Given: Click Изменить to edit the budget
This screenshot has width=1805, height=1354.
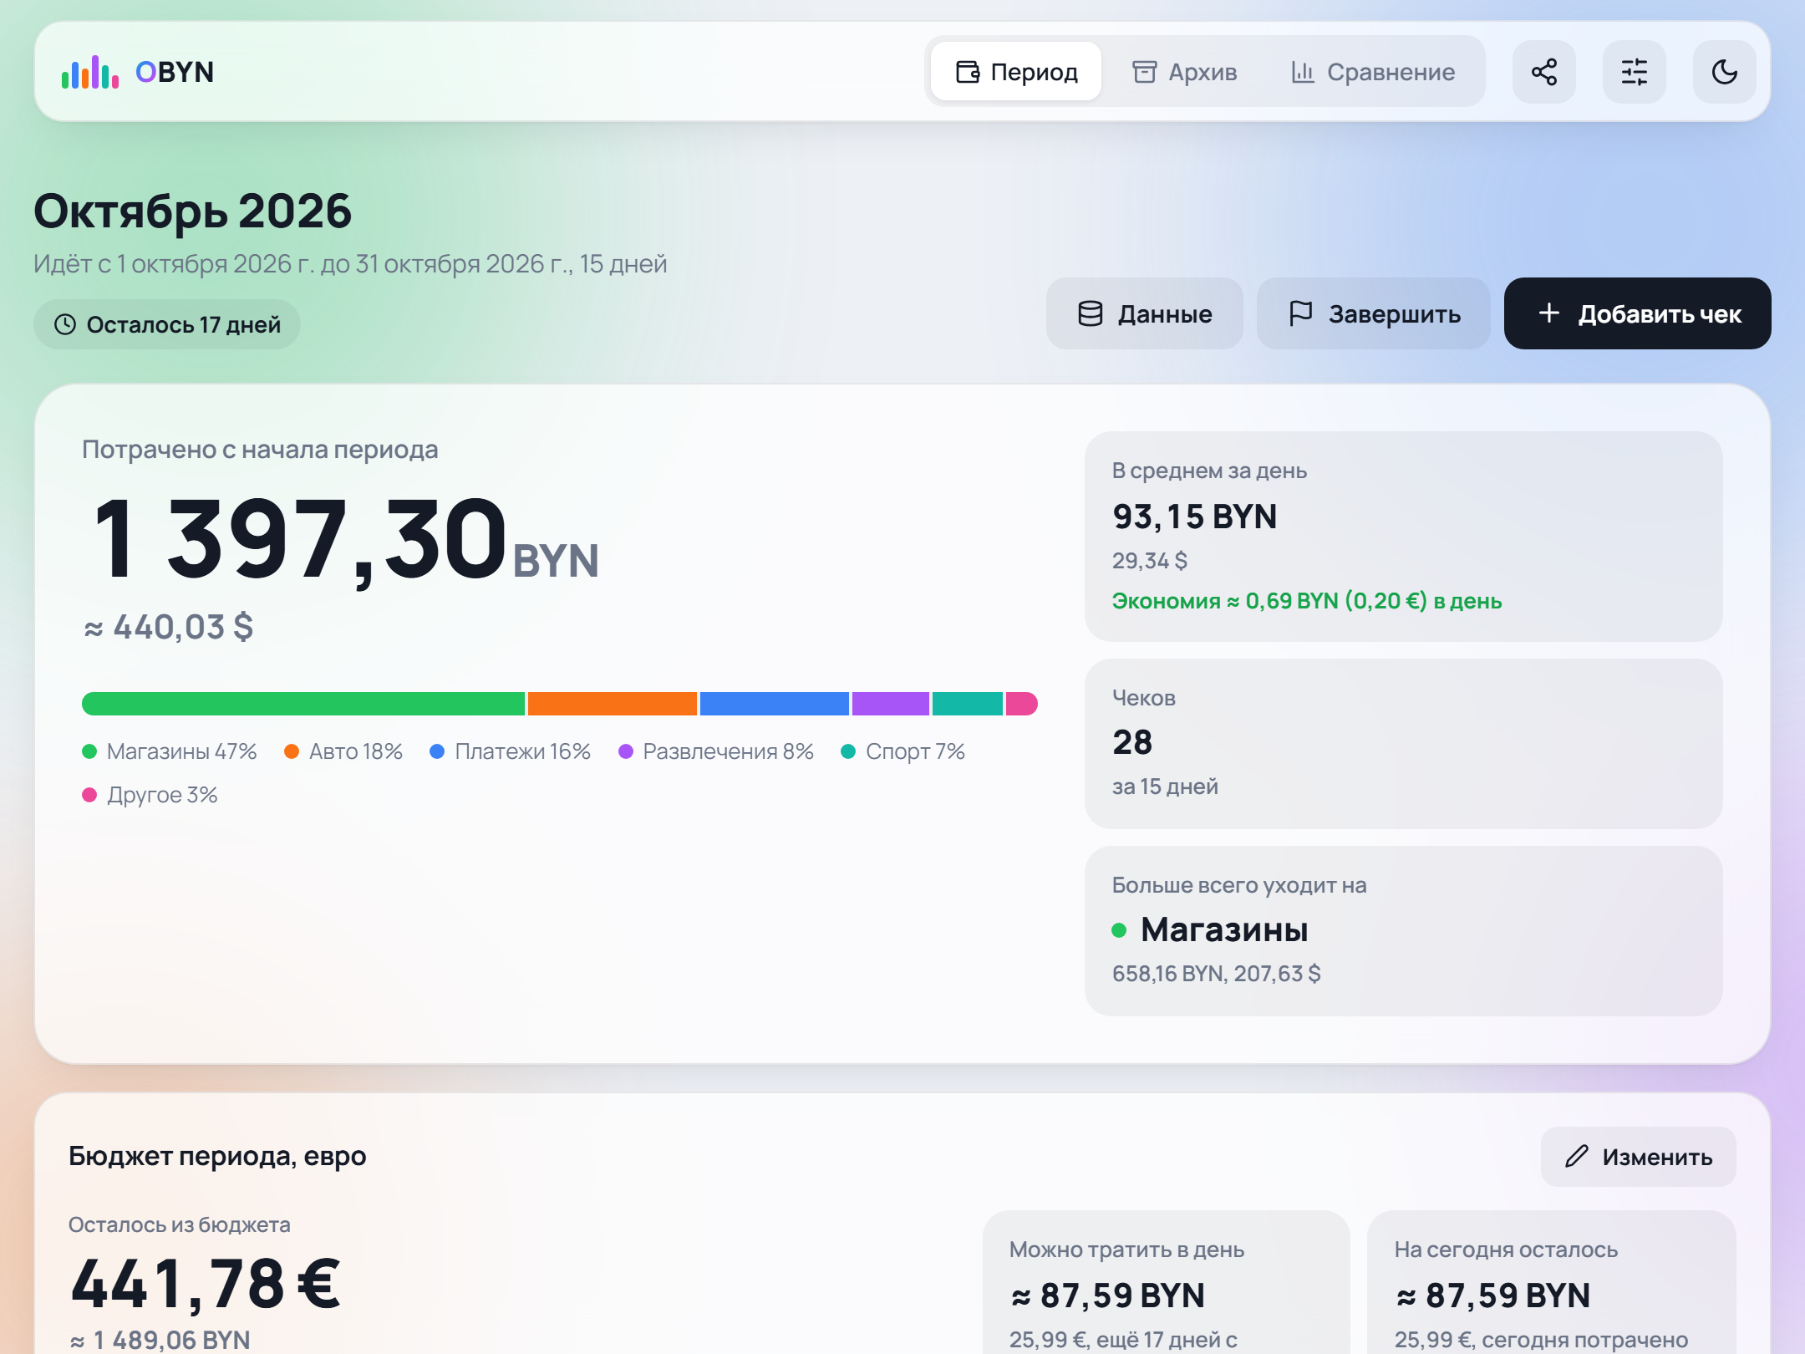Looking at the screenshot, I should tap(1639, 1157).
